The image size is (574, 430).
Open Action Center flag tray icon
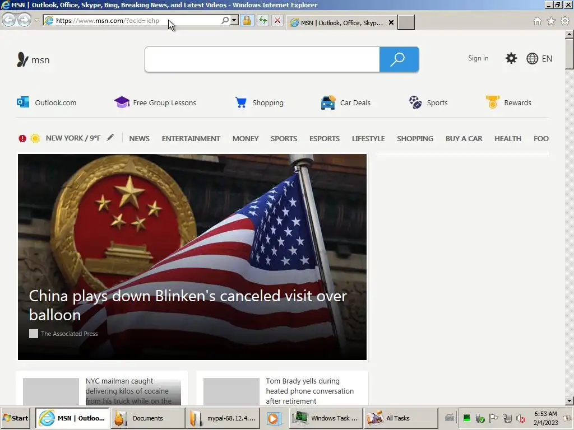[493, 418]
